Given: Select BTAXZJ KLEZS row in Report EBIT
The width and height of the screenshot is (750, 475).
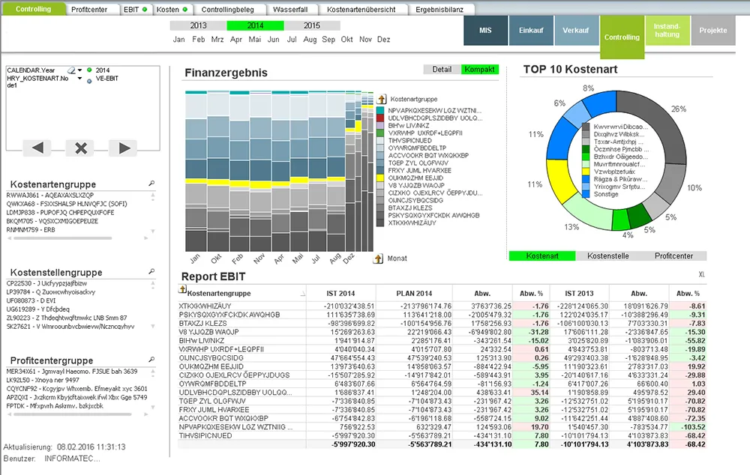Looking at the screenshot, I should (442, 324).
